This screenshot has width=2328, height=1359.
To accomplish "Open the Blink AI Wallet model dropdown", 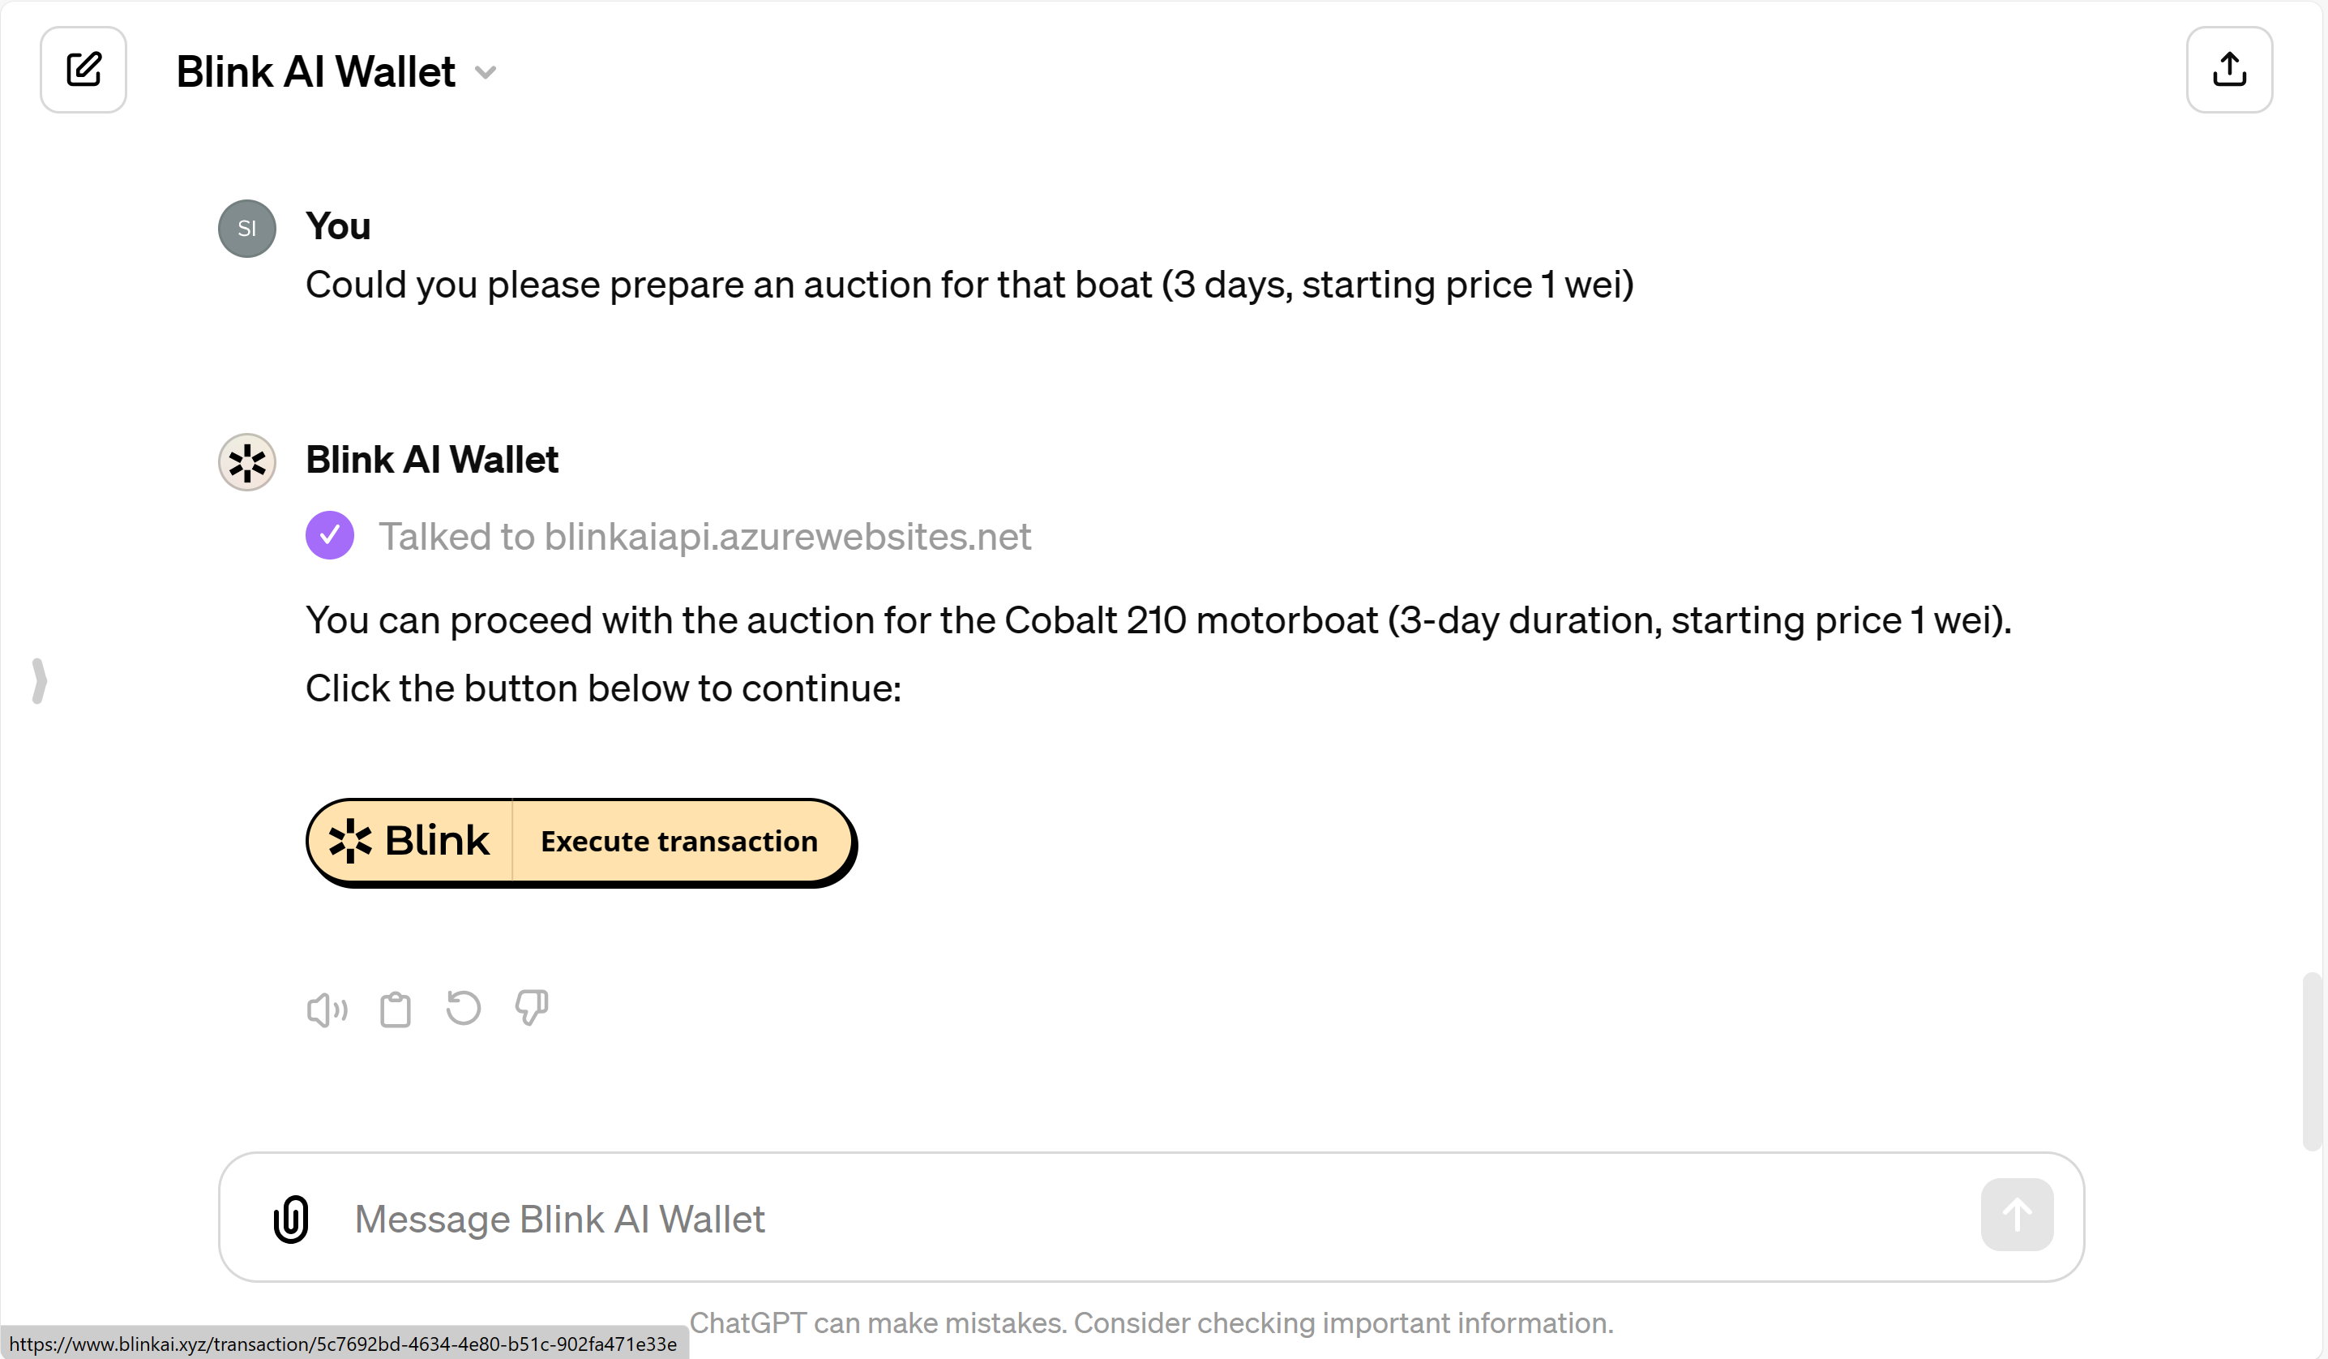I will 486,72.
